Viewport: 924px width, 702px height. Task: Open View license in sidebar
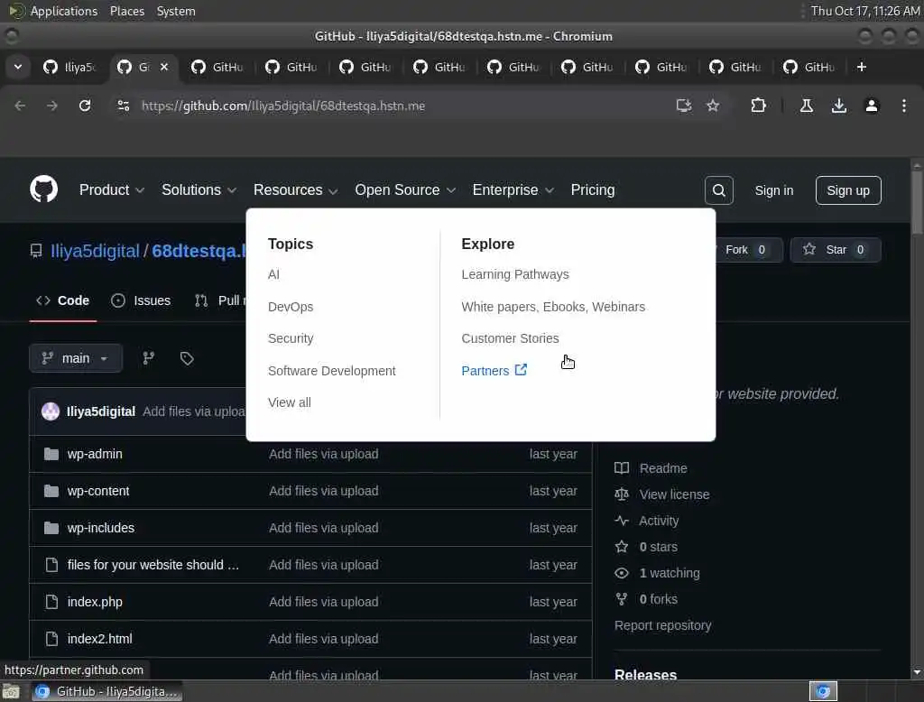click(674, 494)
